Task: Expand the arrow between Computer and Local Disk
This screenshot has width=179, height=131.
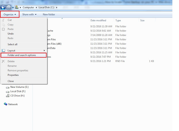Action: point(36,8)
